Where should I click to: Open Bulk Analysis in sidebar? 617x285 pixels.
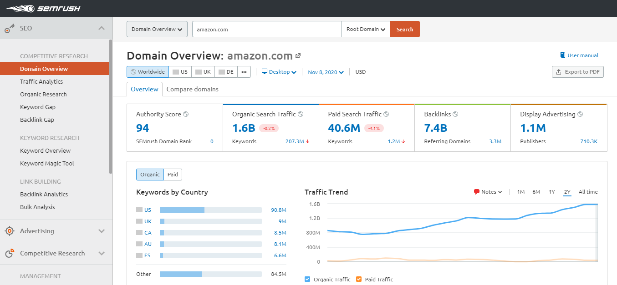point(37,207)
